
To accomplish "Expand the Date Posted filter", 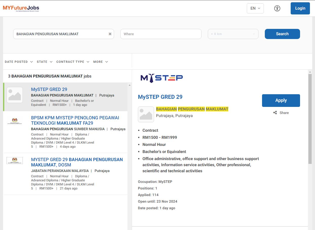I will pos(19,62).
